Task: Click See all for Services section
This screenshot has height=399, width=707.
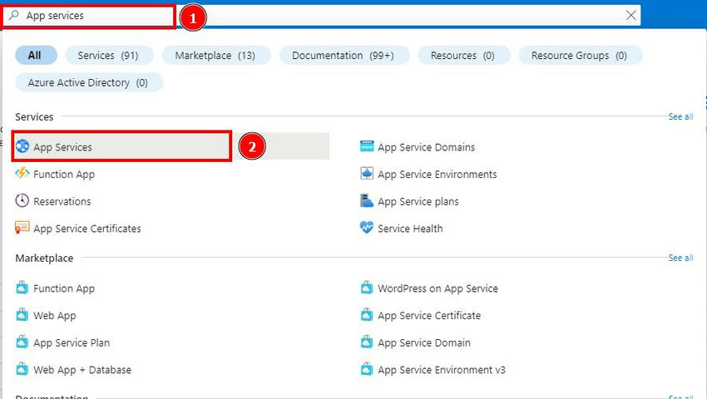Action: (x=680, y=117)
